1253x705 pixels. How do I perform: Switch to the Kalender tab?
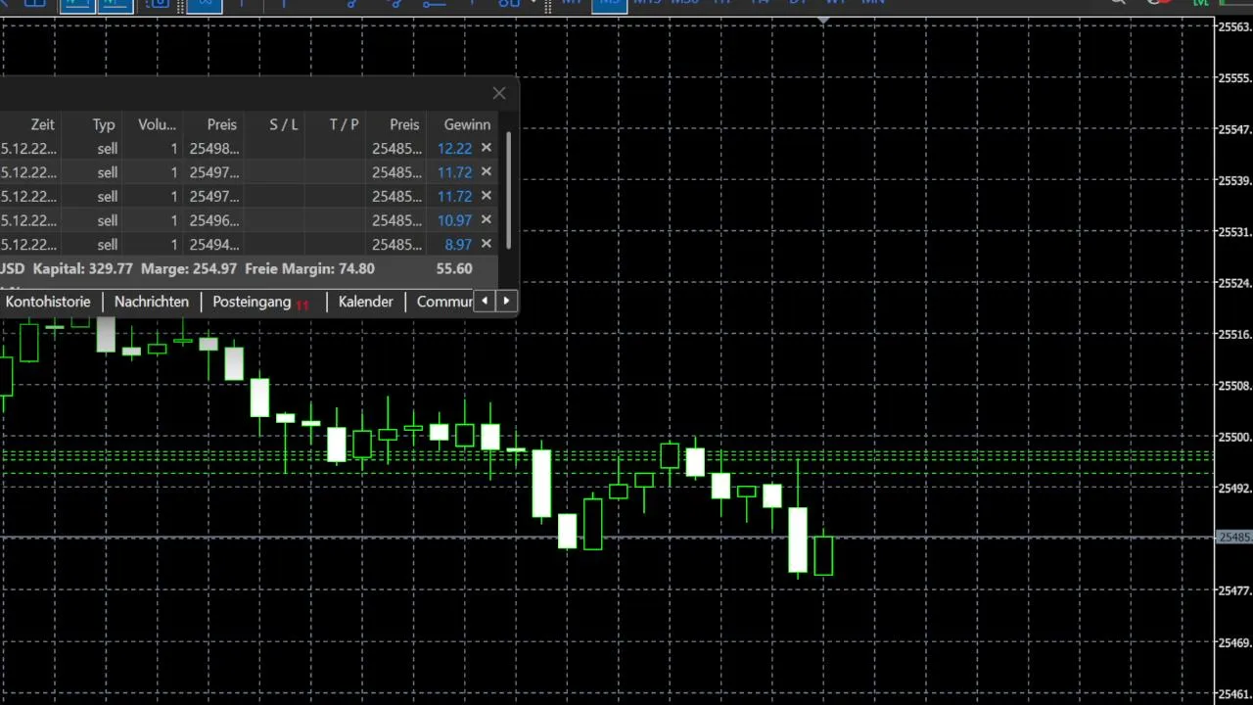(x=365, y=302)
